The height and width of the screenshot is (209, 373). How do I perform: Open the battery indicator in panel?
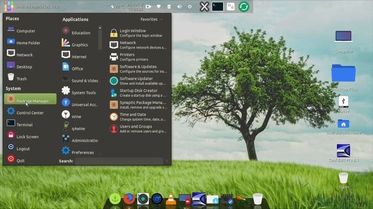169,6
